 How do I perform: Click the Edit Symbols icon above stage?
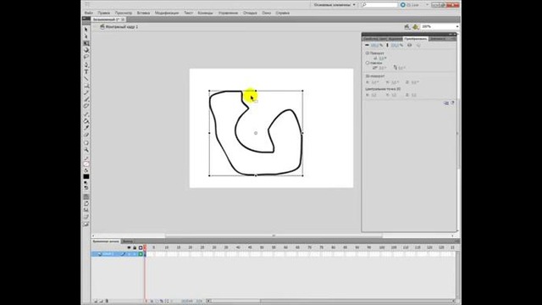click(x=416, y=26)
